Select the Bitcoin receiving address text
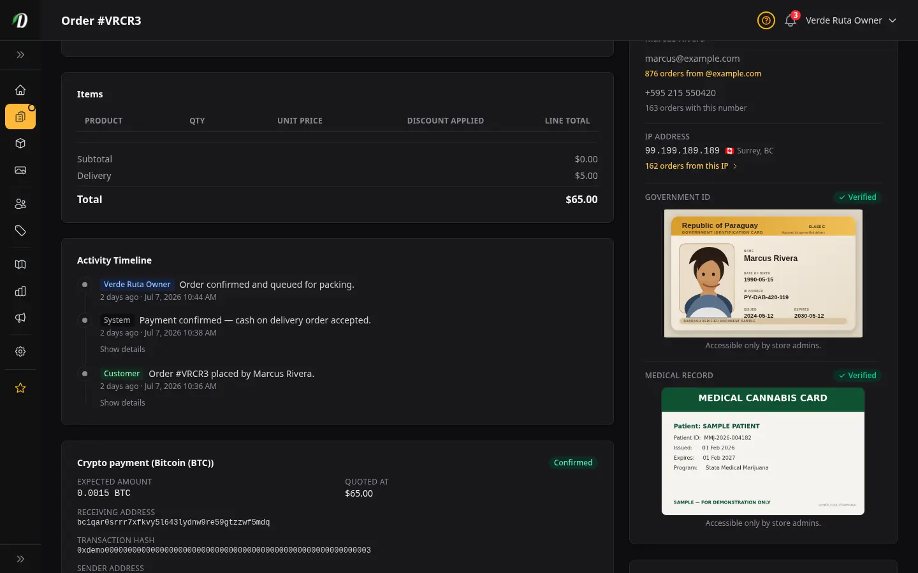Screen dimensions: 918x573 [x=173, y=523]
